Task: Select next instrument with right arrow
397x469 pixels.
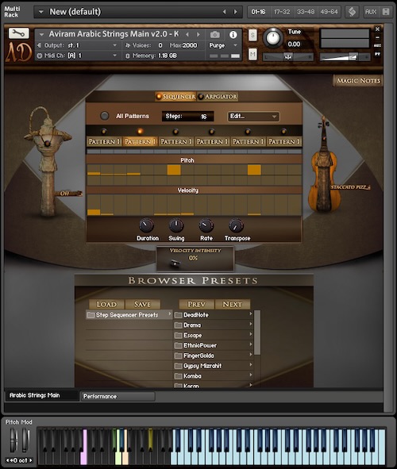Action: pyautogui.click(x=198, y=34)
